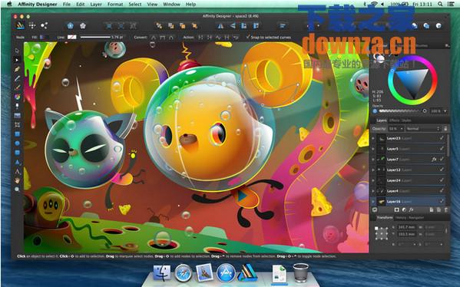
Task: Expand Layer24 disclosure triangle
Action: coord(373,180)
